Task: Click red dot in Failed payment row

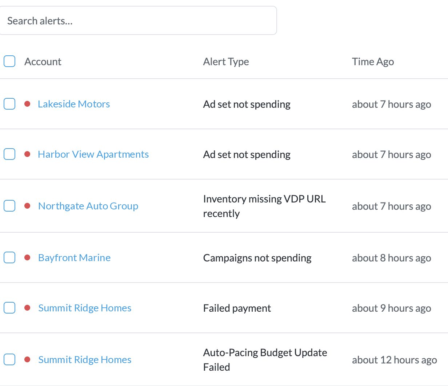Action: point(27,308)
